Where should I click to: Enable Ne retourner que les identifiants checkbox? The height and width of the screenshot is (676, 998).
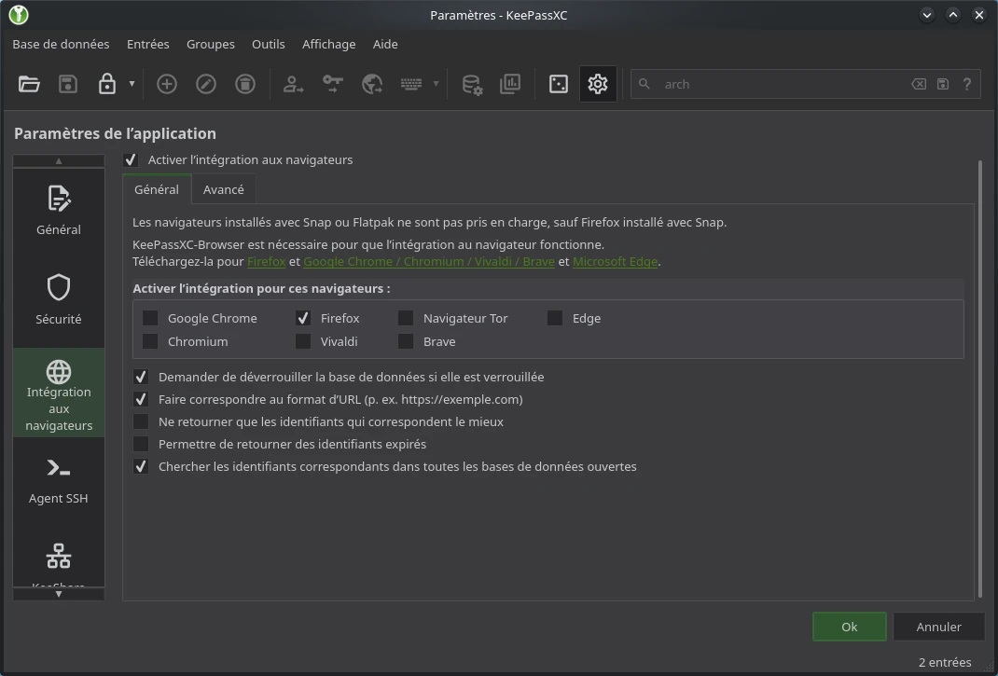click(141, 421)
